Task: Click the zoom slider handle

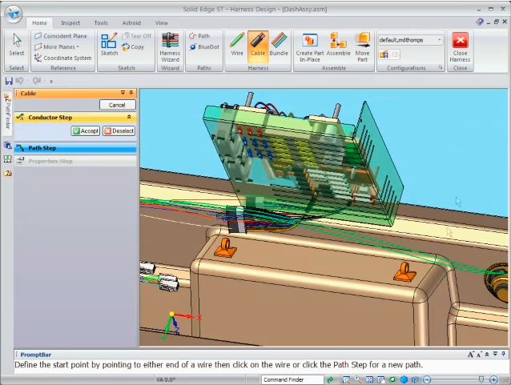Action: click(481, 379)
